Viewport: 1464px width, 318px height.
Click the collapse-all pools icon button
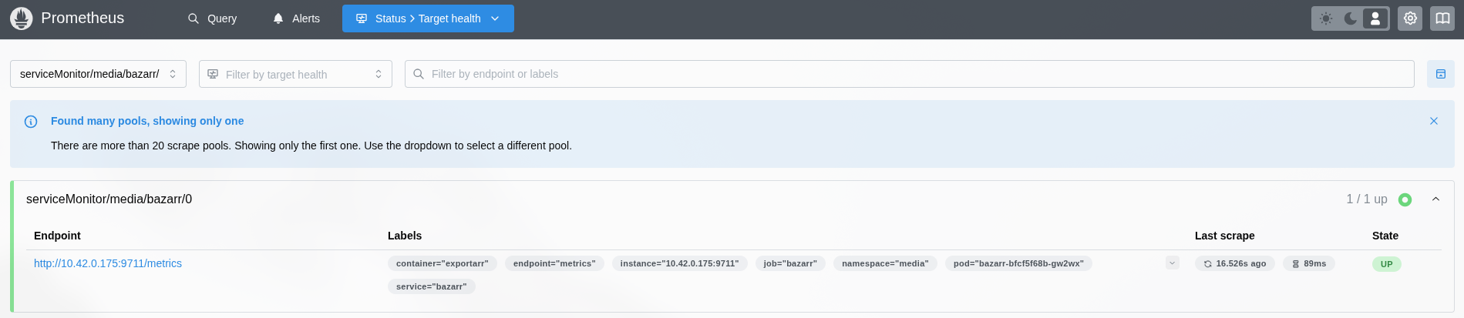(1440, 74)
